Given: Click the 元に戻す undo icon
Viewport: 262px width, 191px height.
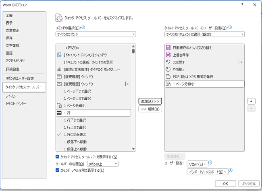Looking at the screenshot, I should click(168, 62).
